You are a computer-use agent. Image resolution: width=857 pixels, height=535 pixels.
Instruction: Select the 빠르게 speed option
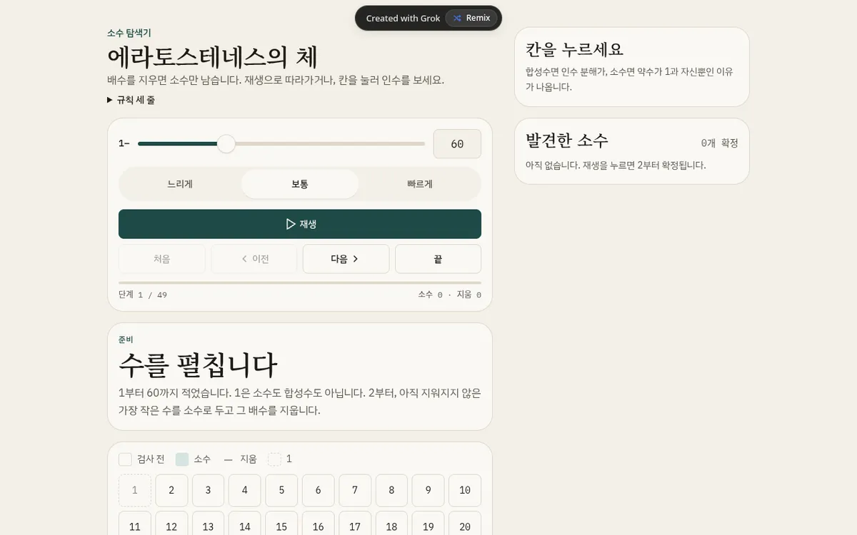point(420,184)
